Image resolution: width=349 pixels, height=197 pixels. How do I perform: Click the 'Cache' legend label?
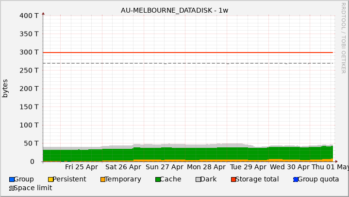[x=171, y=179]
